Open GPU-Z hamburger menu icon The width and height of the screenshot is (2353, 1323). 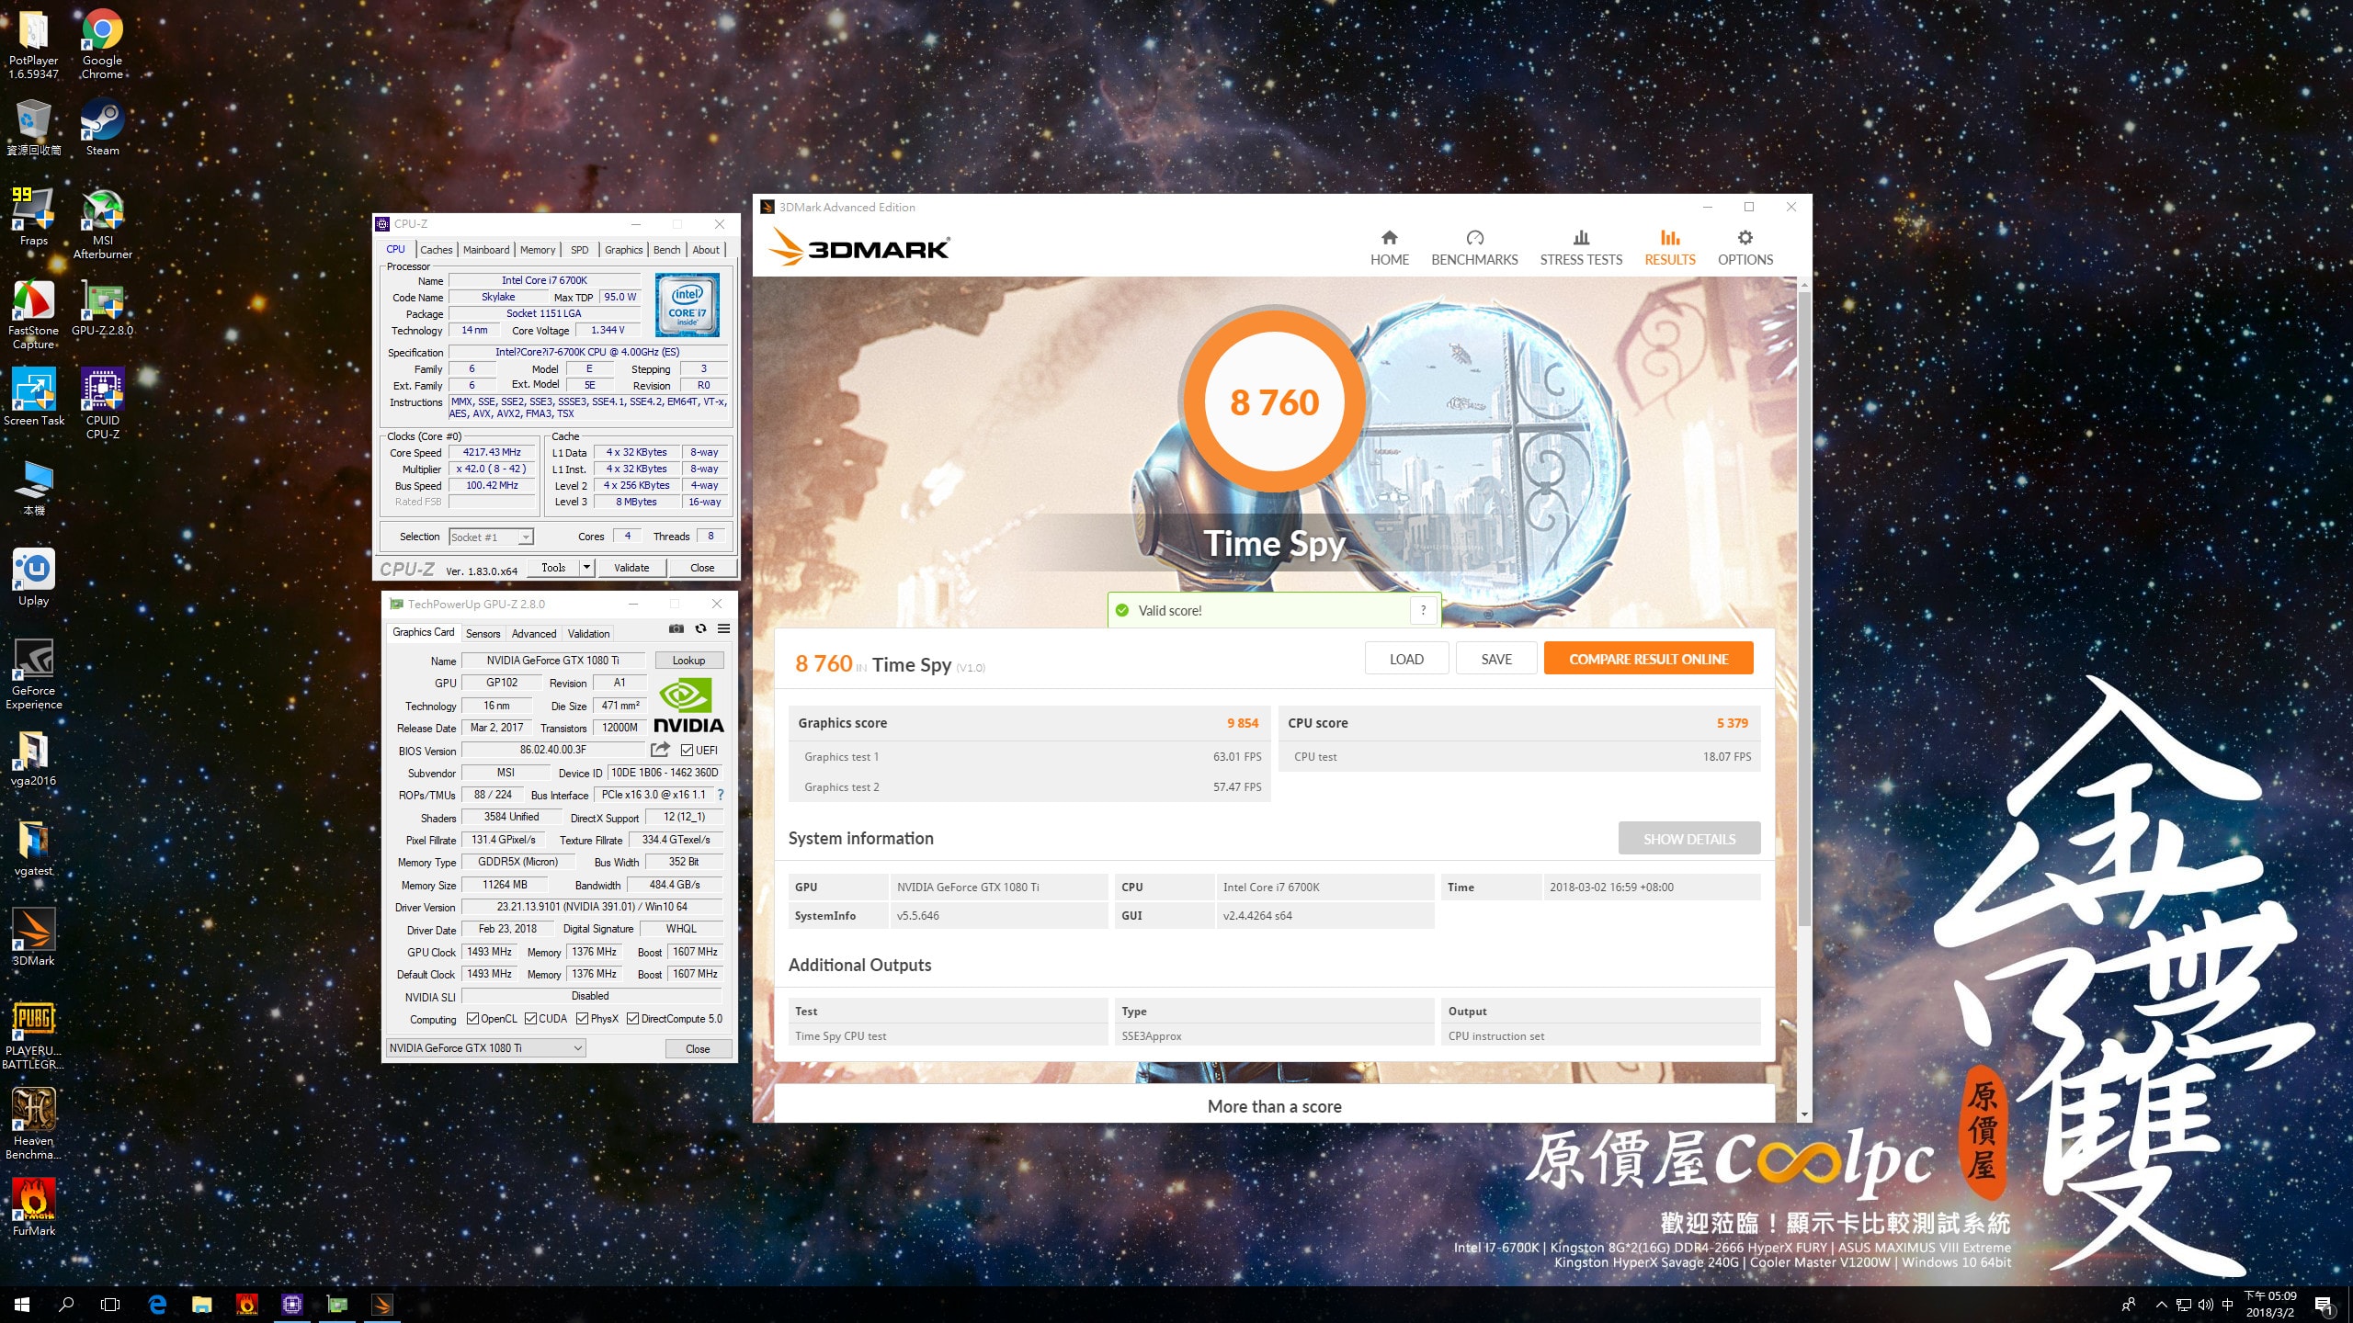click(x=723, y=629)
